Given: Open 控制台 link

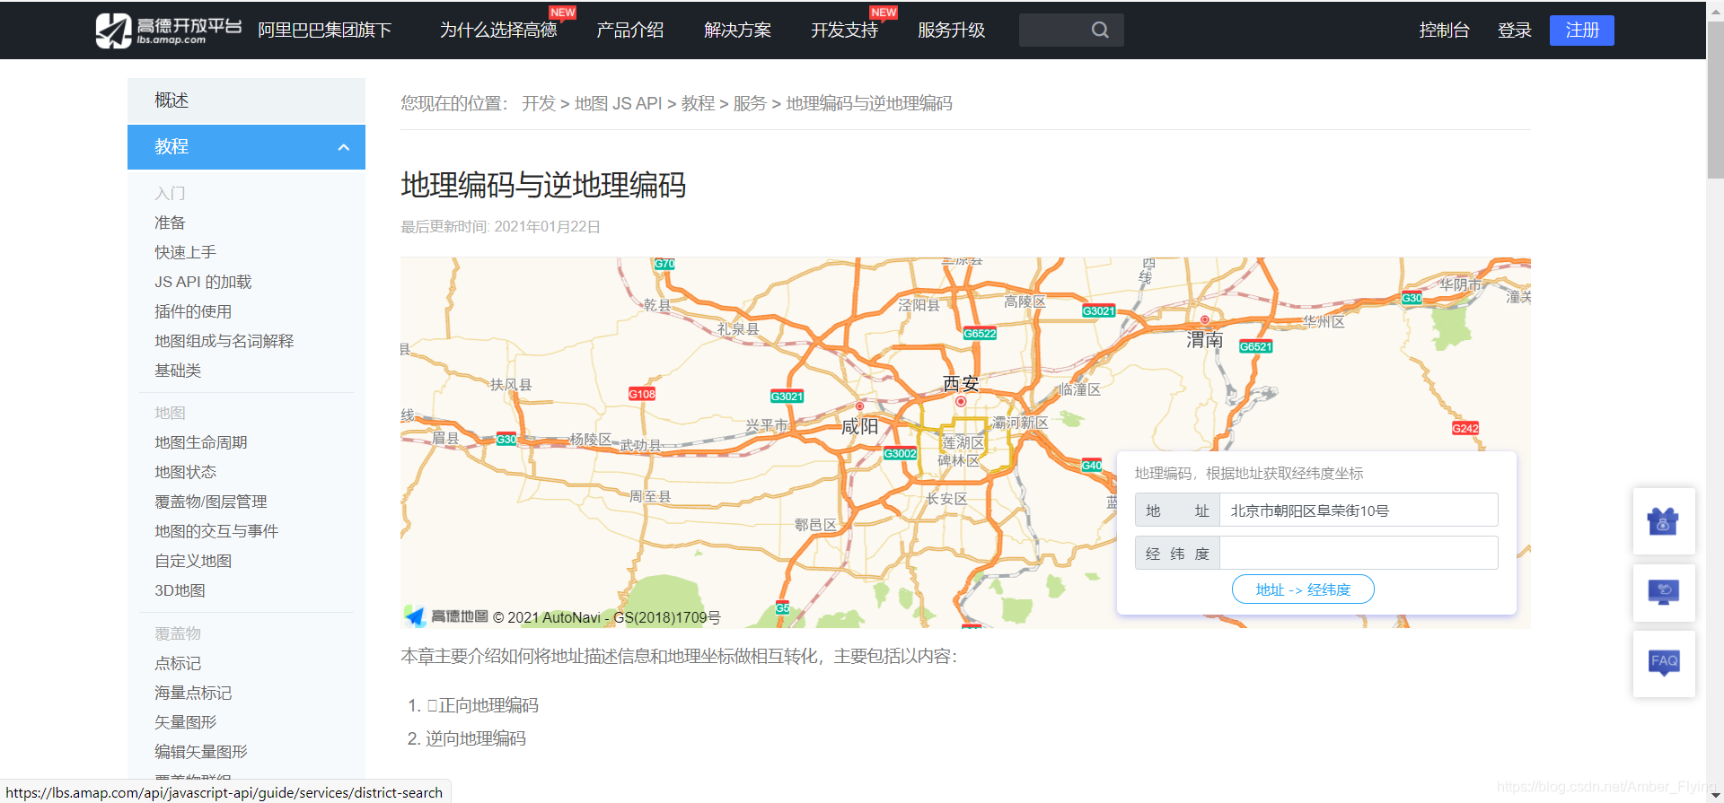Looking at the screenshot, I should point(1444,31).
